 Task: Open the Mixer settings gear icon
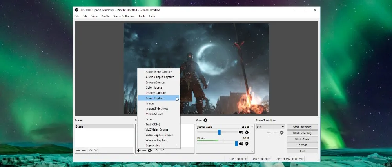pyautogui.click(x=205, y=121)
